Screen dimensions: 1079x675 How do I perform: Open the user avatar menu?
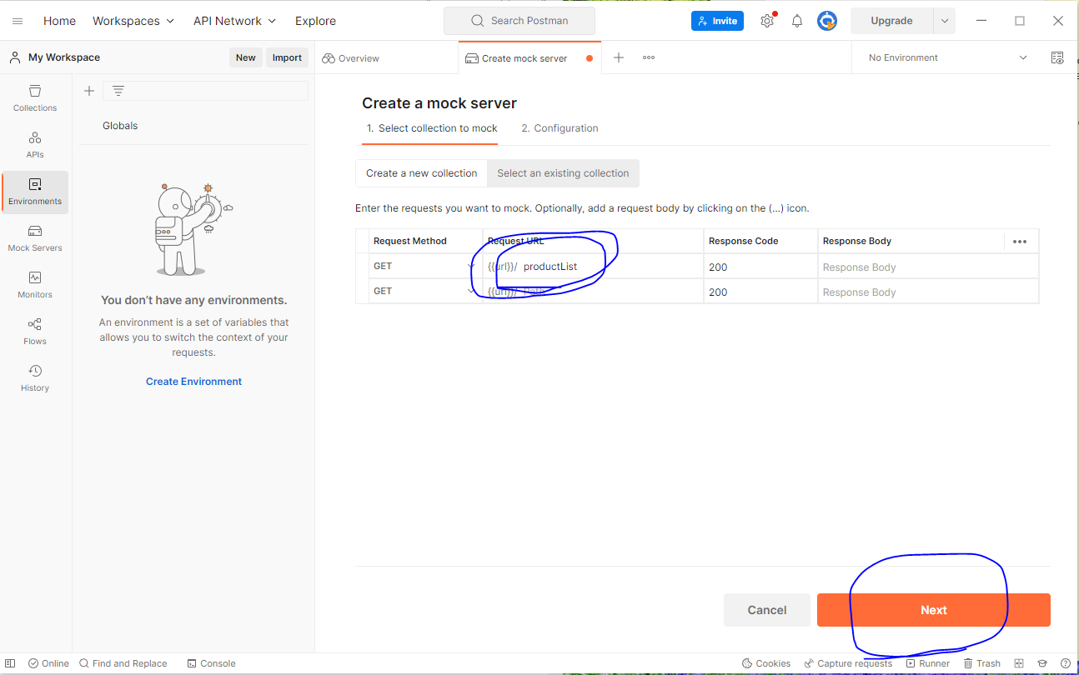pyautogui.click(x=827, y=21)
